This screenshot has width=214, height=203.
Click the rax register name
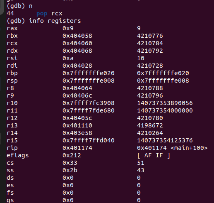(x=12, y=28)
